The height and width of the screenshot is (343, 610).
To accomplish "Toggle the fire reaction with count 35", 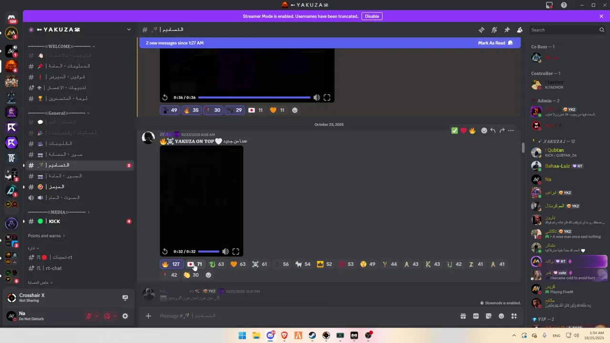I will click(192, 110).
